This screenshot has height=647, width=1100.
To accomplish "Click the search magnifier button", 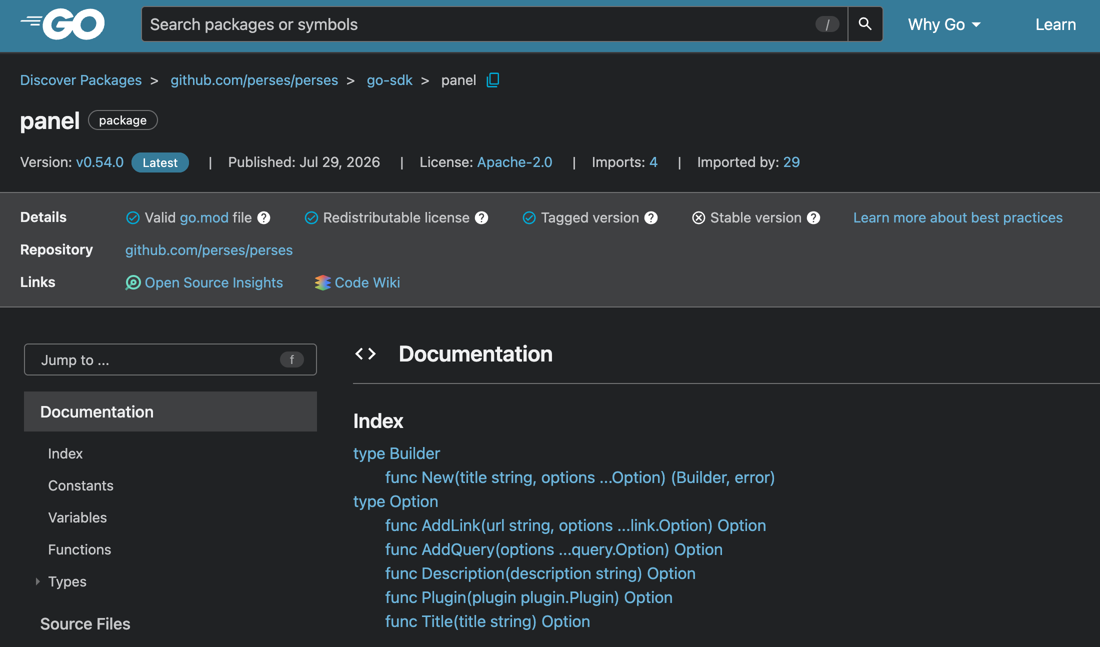I will pyautogui.click(x=865, y=24).
